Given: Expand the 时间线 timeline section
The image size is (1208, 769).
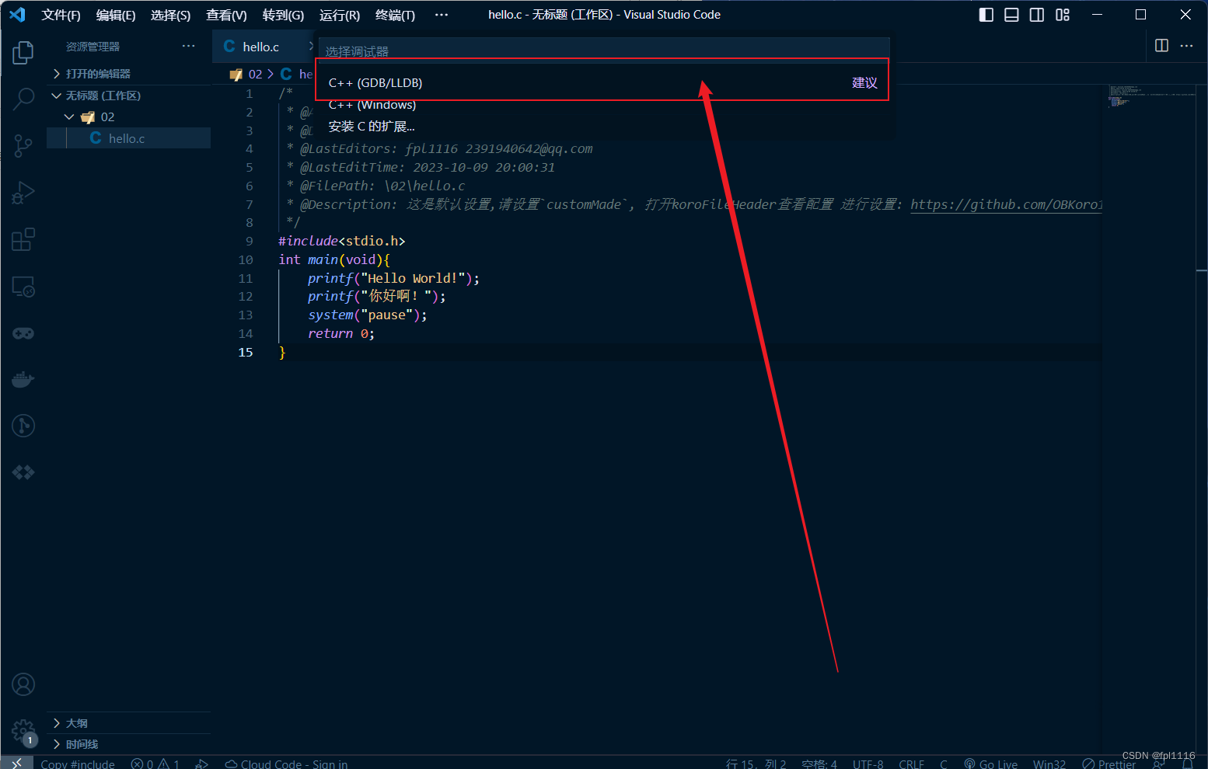Looking at the screenshot, I should (129, 744).
